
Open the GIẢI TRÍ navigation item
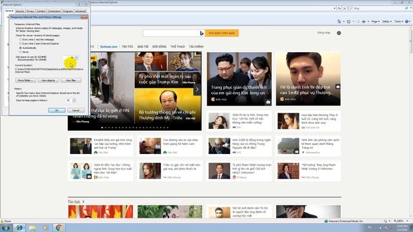(143, 46)
